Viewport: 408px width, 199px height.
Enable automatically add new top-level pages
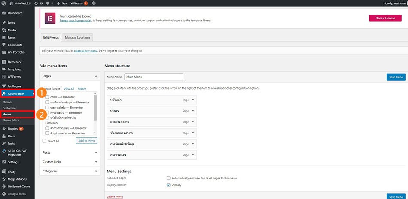pos(168,178)
